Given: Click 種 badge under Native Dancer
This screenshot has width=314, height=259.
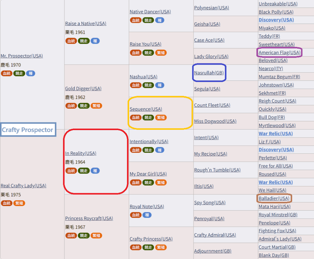Looking at the screenshot, I should (159, 20).
